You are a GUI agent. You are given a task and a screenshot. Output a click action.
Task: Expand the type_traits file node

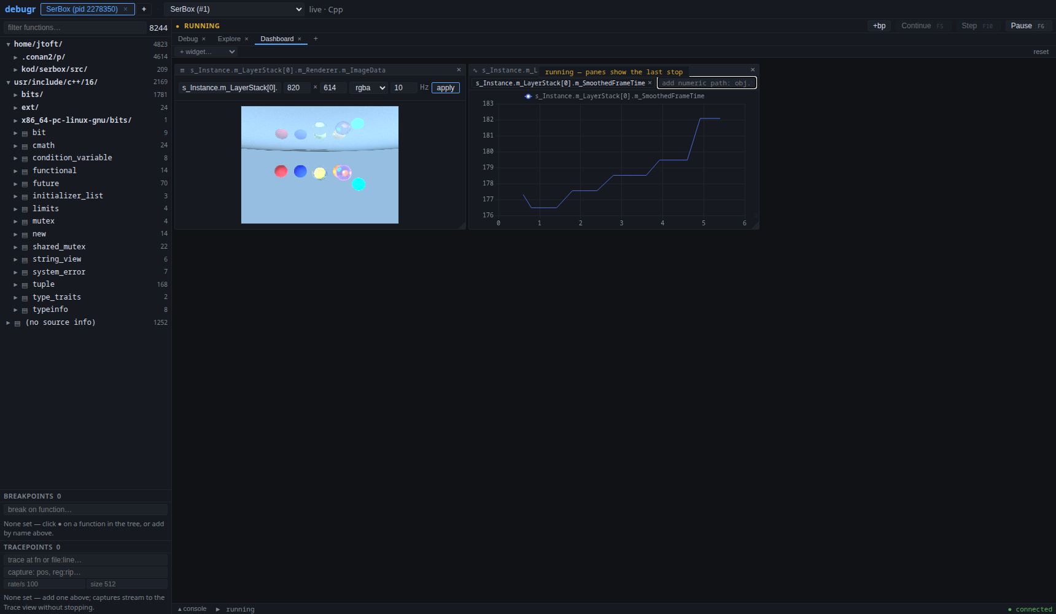tap(15, 297)
